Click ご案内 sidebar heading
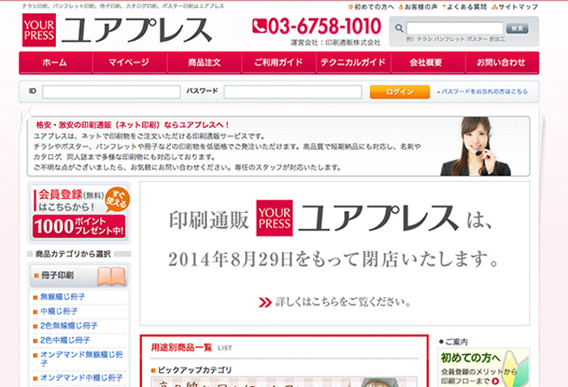Viewport: 568px width, 387px height. tap(456, 342)
